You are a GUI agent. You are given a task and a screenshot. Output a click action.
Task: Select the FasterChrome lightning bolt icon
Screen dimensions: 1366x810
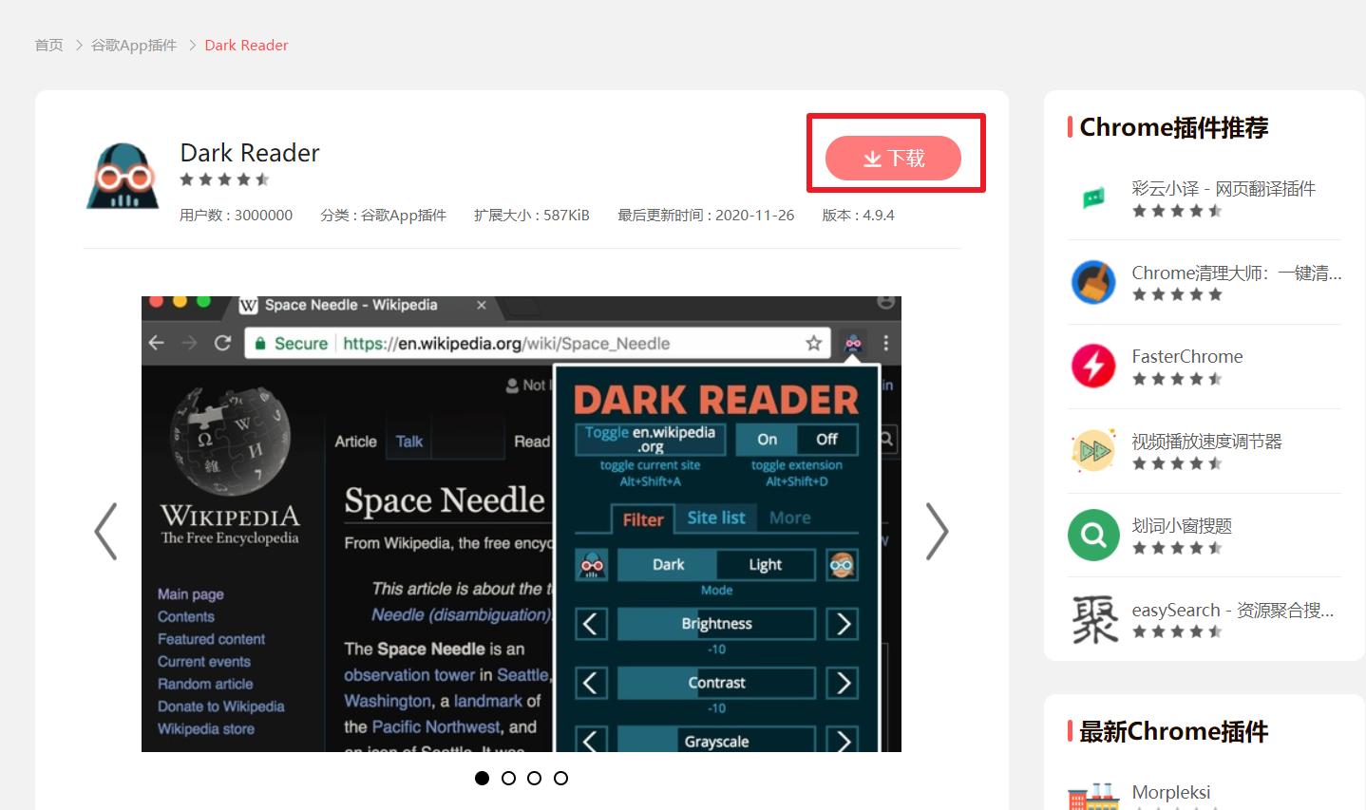1093,367
